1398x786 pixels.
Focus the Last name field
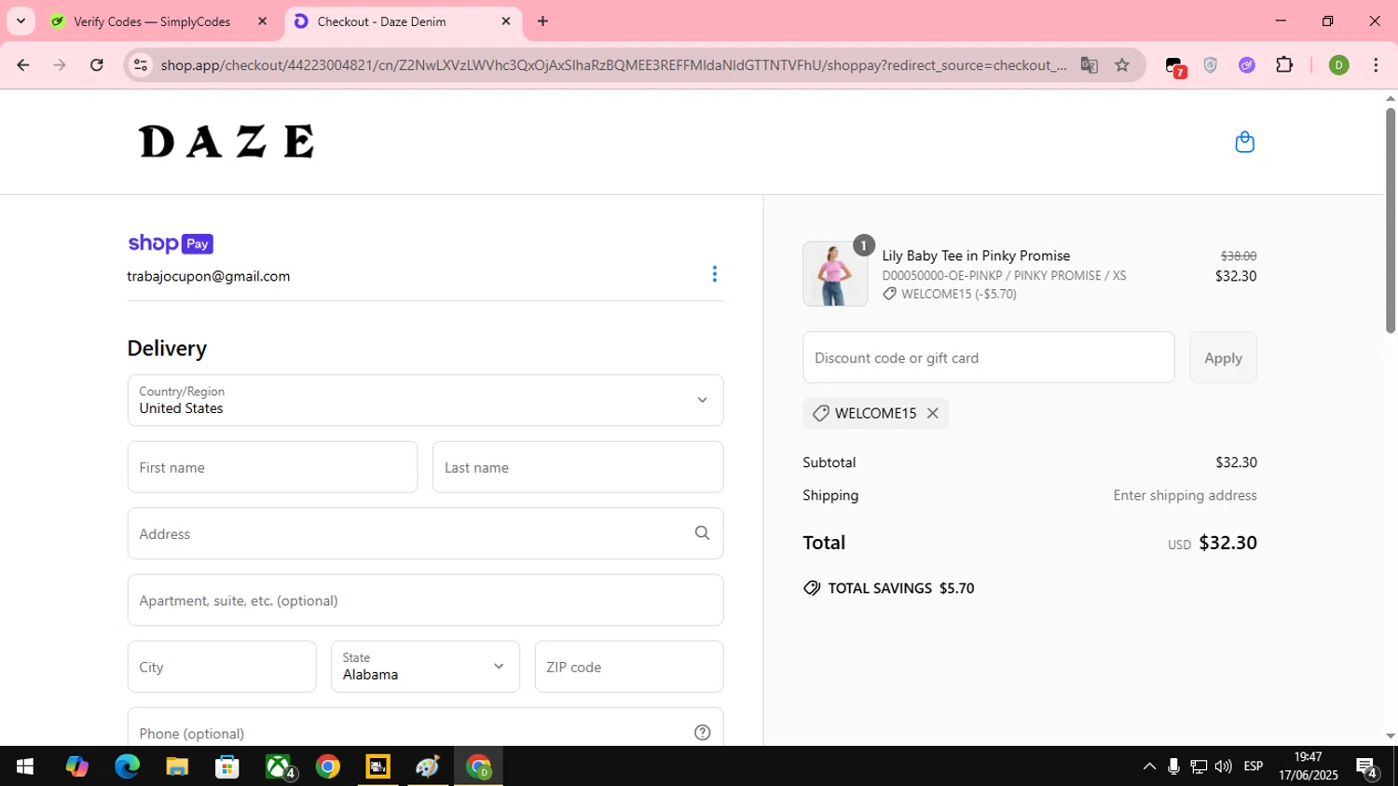click(x=578, y=467)
